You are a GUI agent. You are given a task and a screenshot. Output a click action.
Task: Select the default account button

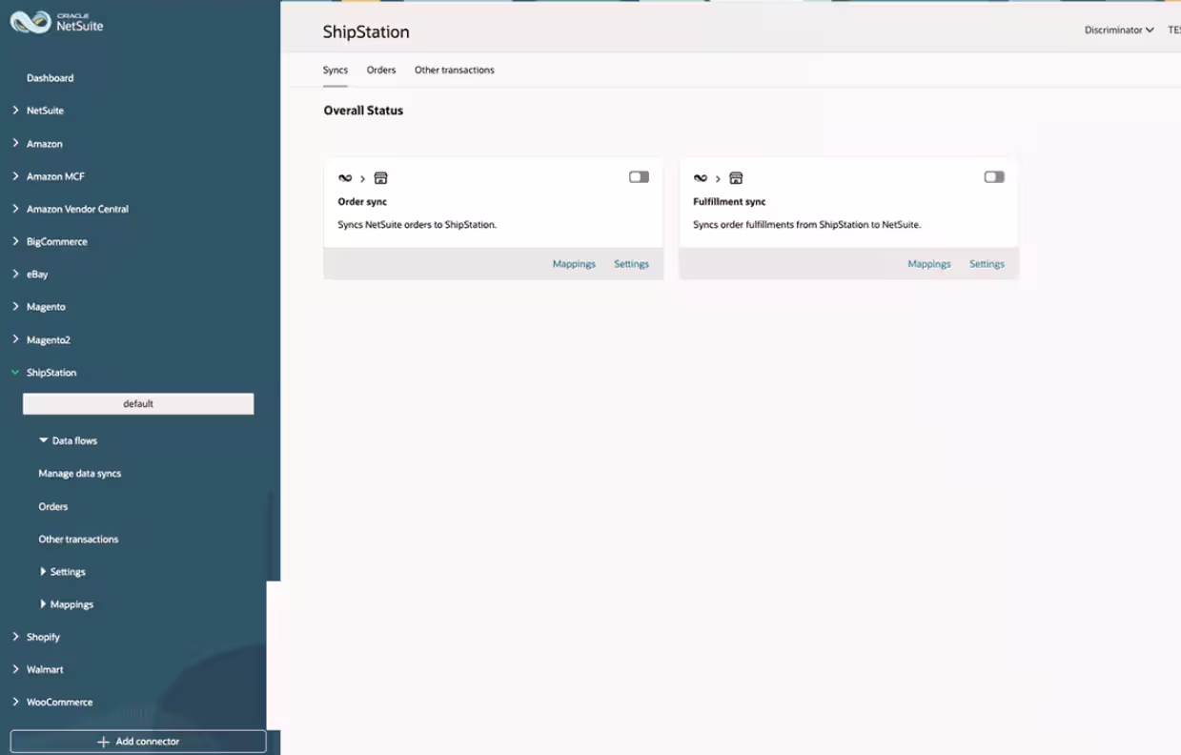point(138,404)
